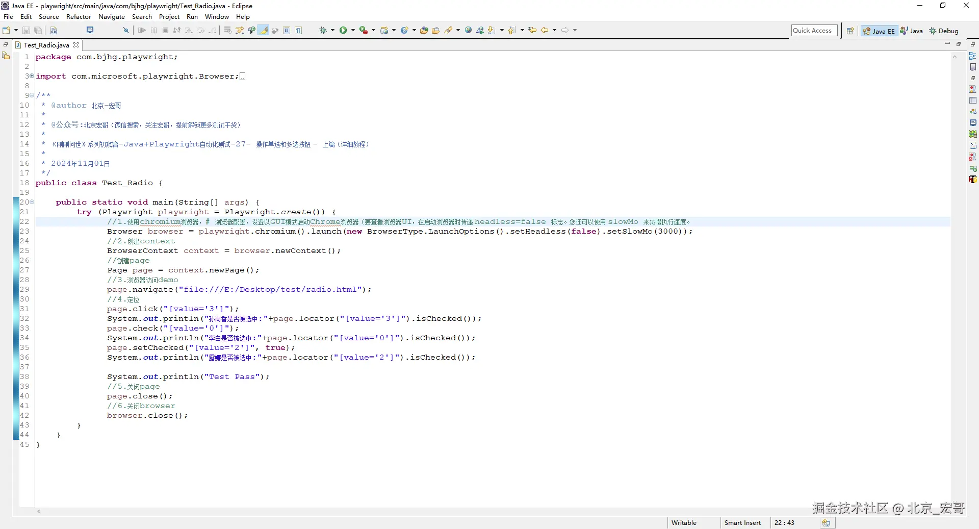Click the Back to previous location arrow
Screen dimensions: 979x529
tap(545, 31)
